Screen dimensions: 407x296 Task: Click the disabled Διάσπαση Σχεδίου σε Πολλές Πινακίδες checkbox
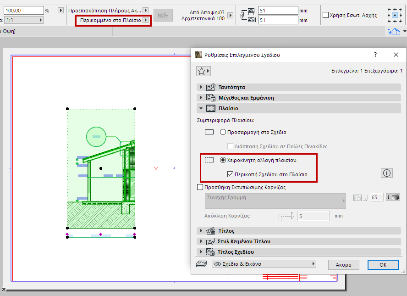230,146
